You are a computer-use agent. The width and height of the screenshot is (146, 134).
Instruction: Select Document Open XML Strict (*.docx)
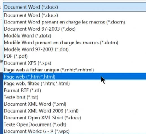[75, 118]
